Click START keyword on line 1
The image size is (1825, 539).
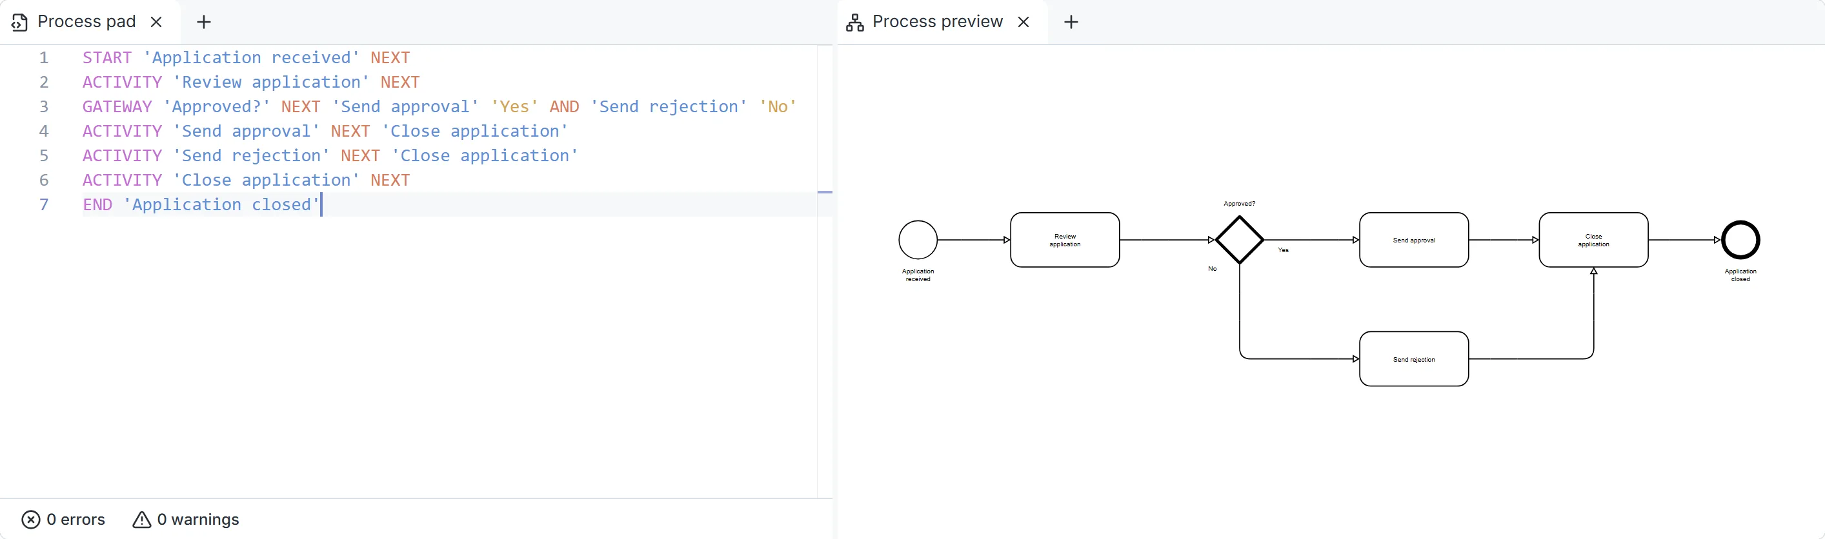107,58
